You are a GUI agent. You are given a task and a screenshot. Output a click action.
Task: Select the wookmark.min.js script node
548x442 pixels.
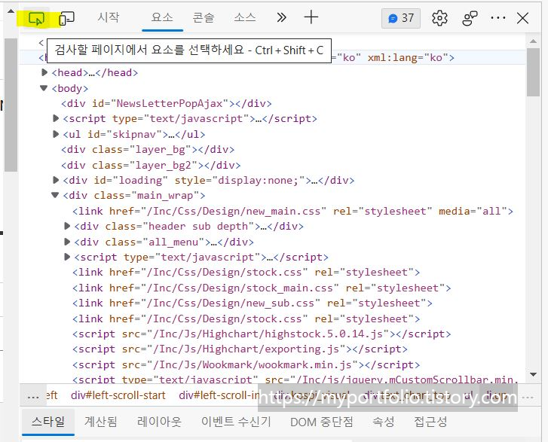click(246, 364)
